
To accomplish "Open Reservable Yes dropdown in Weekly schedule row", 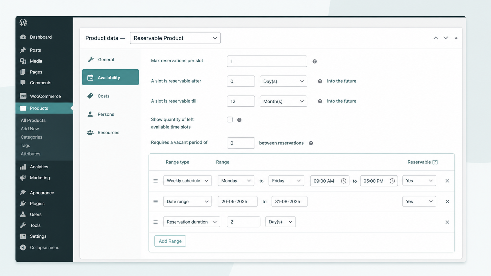I will [419, 181].
